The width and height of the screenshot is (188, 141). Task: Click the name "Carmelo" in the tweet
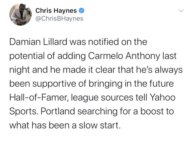pos(106,56)
